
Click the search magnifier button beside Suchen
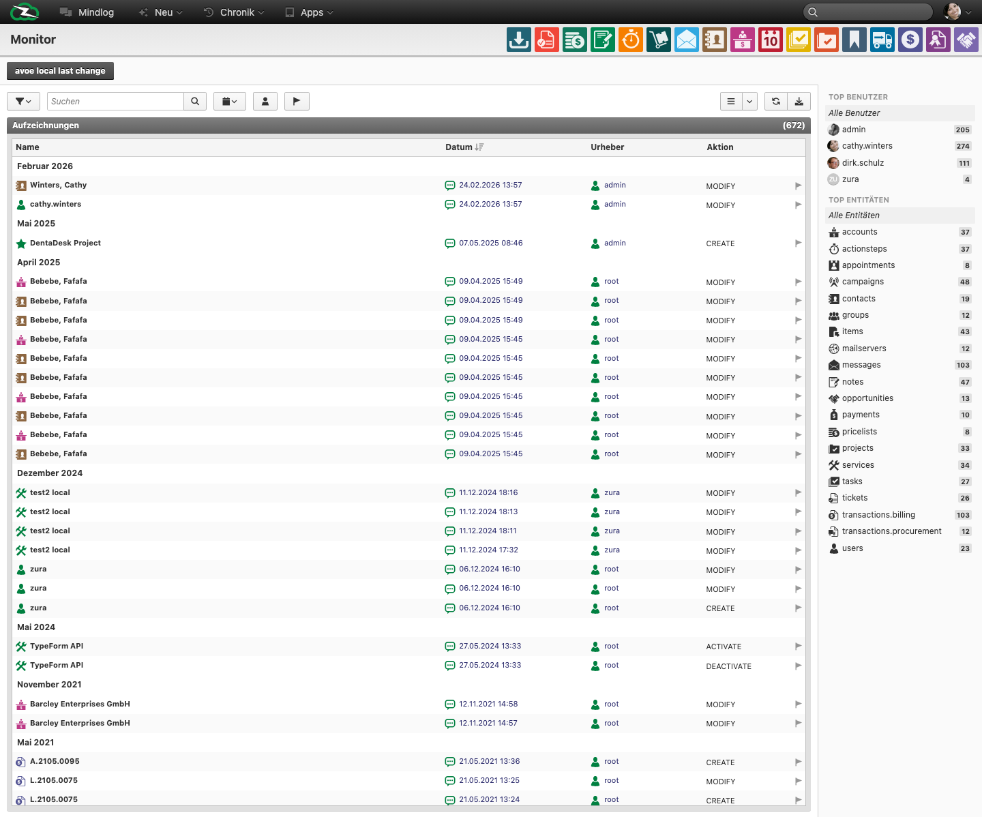[x=195, y=101]
